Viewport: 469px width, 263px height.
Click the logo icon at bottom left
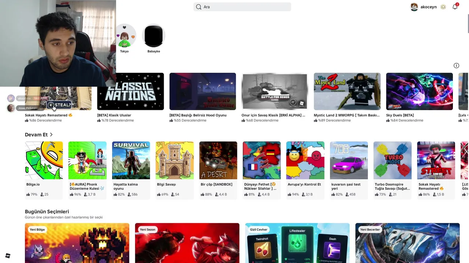coord(8,255)
